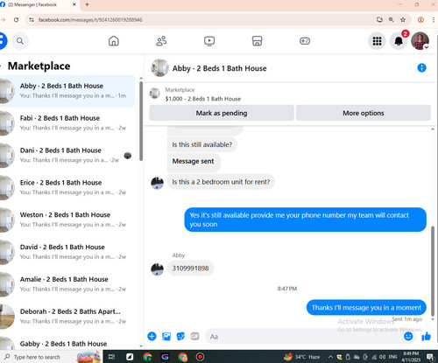The image size is (438, 363).
Task: Click the Facebook logo
Action: coord(3,41)
